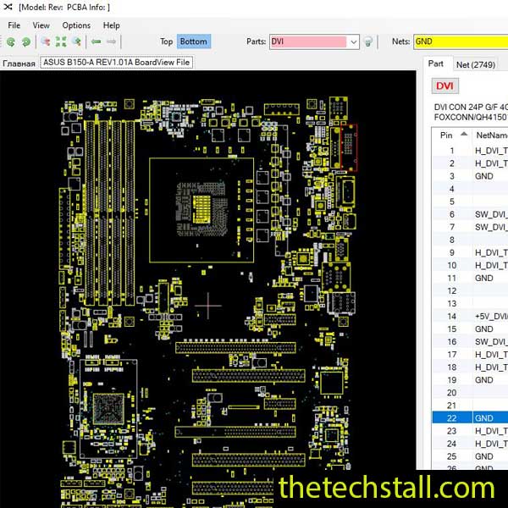This screenshot has width=508, height=508.
Task: Click the grey forward arrow icon
Action: 112,41
